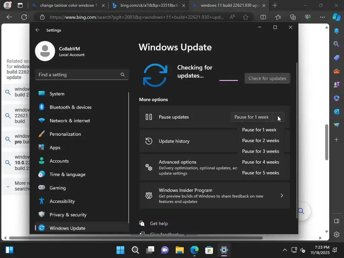Viewport: 344px width, 258px height.
Task: Click the update progress bar
Action: click(x=228, y=80)
